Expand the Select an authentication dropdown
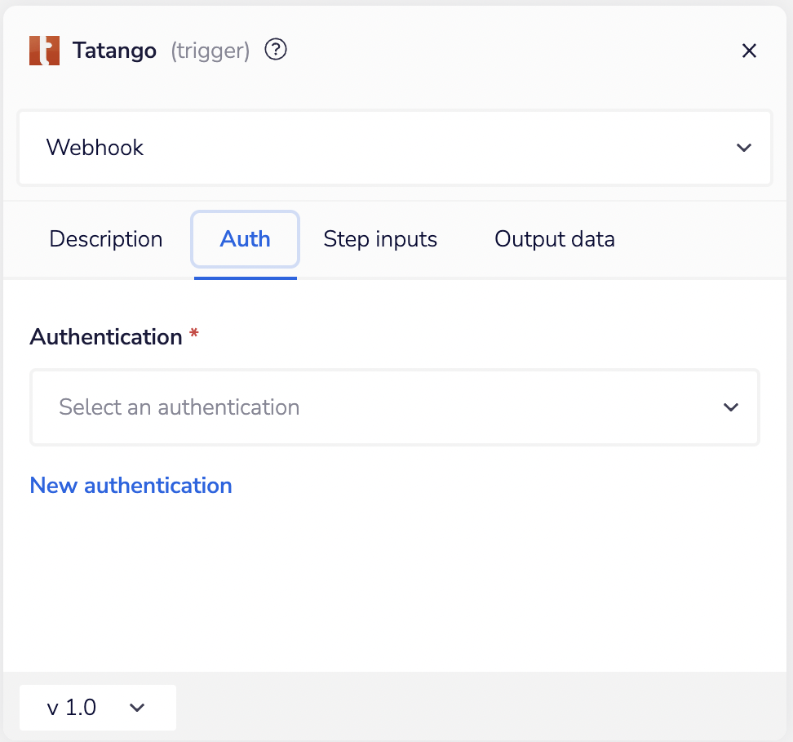 (394, 407)
